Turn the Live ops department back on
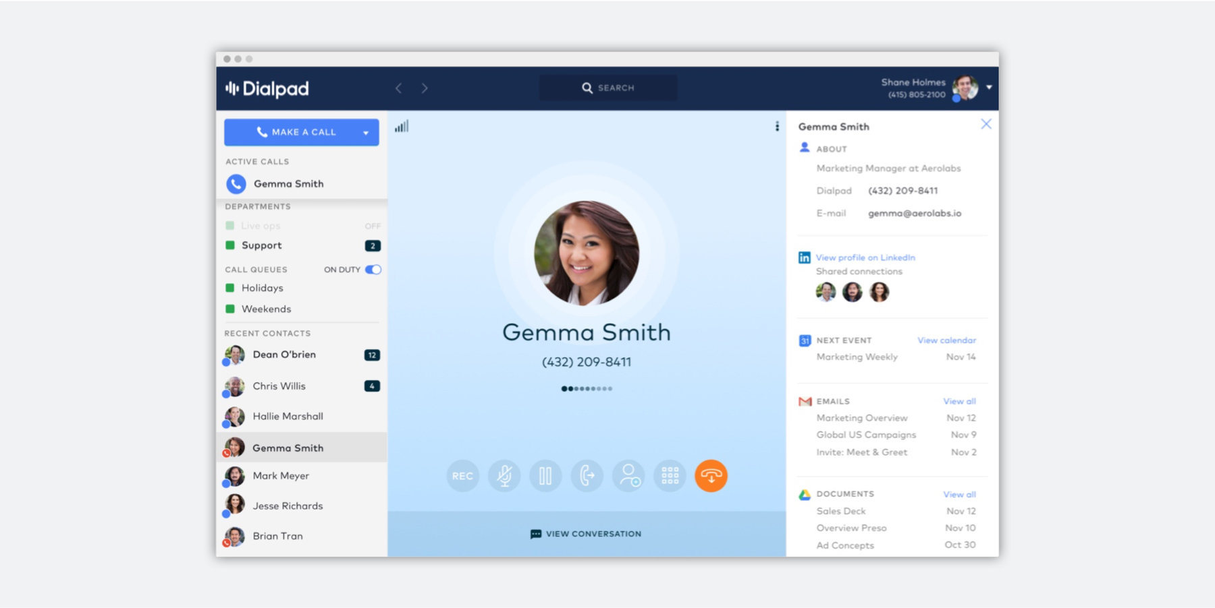Image resolution: width=1215 pixels, height=608 pixels. [373, 225]
